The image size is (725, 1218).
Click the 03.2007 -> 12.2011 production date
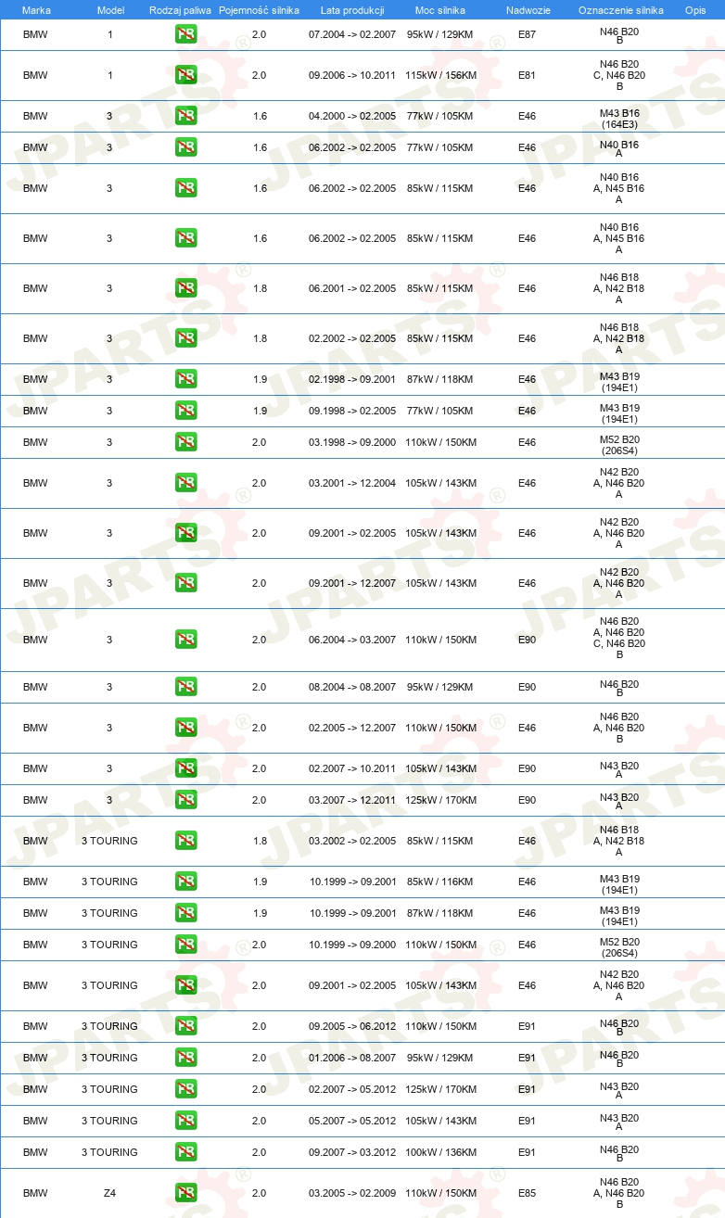click(352, 800)
